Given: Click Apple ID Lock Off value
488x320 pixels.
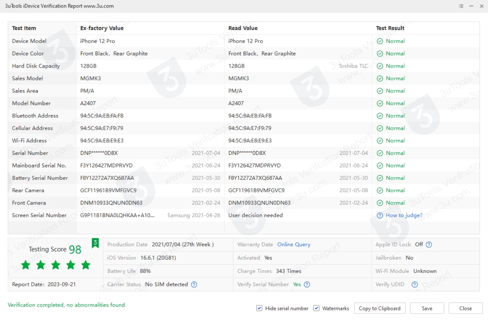Looking at the screenshot, I should click(x=419, y=244).
